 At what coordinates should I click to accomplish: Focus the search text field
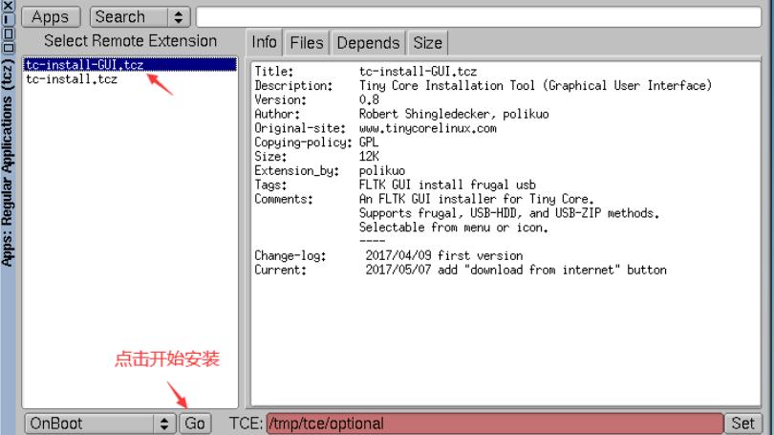click(479, 17)
